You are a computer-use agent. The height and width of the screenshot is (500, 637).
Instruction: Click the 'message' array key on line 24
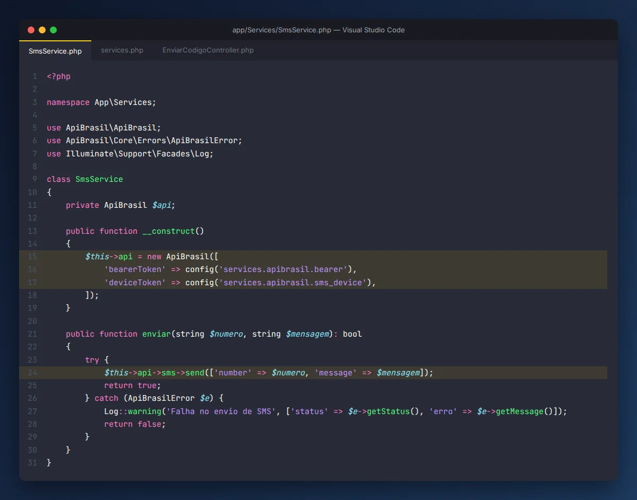click(x=336, y=373)
